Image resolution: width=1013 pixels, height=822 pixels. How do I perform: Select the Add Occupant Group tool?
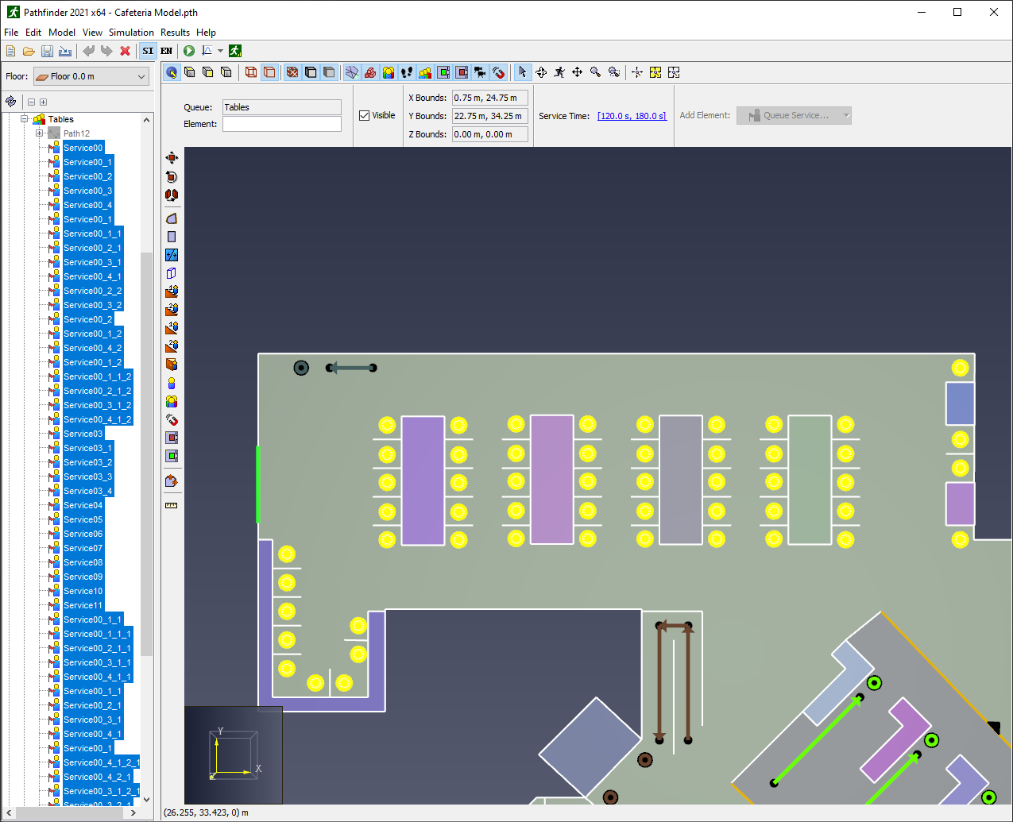pyautogui.click(x=172, y=402)
